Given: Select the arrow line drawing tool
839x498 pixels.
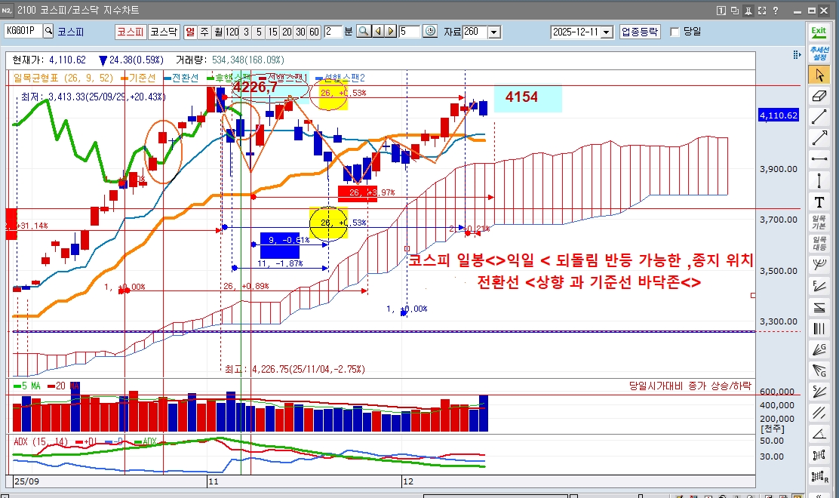Looking at the screenshot, I should tap(819, 137).
